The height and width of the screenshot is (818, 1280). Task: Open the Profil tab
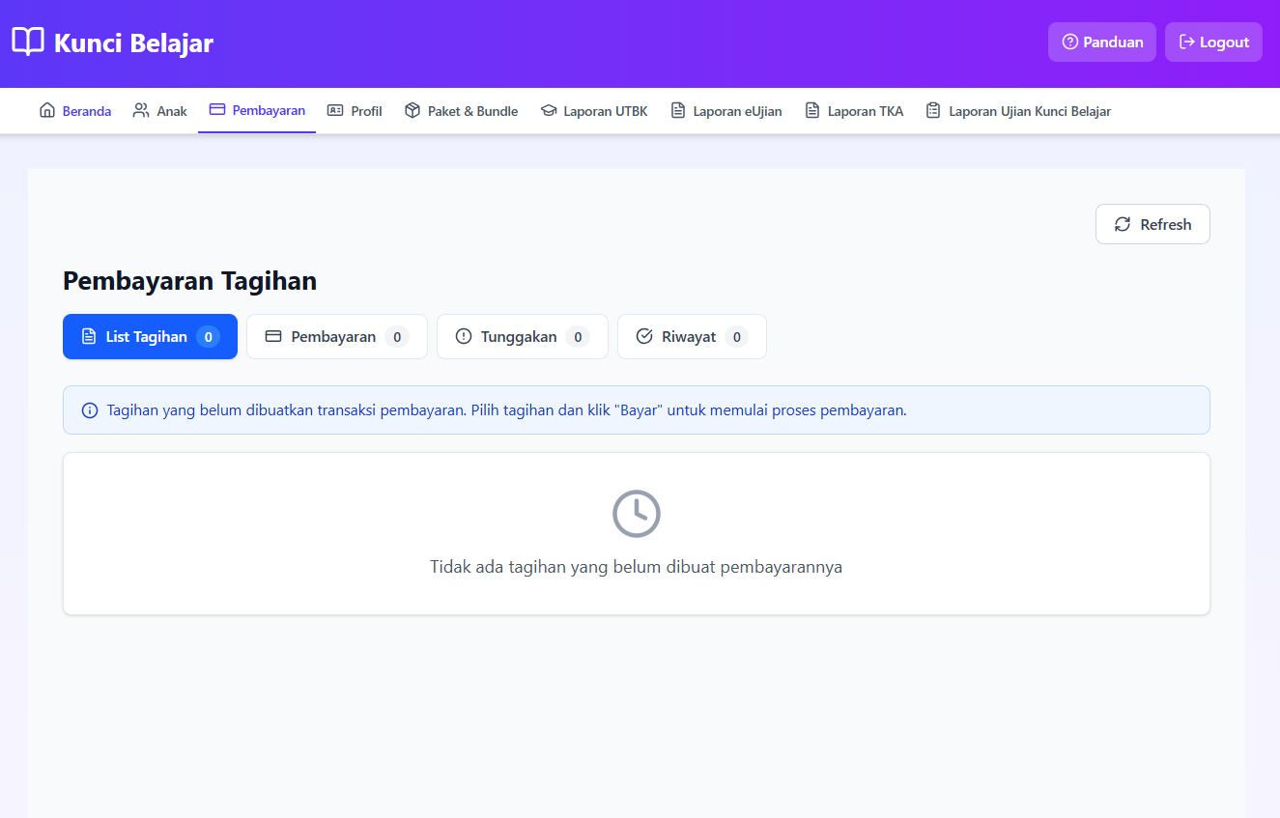point(355,111)
